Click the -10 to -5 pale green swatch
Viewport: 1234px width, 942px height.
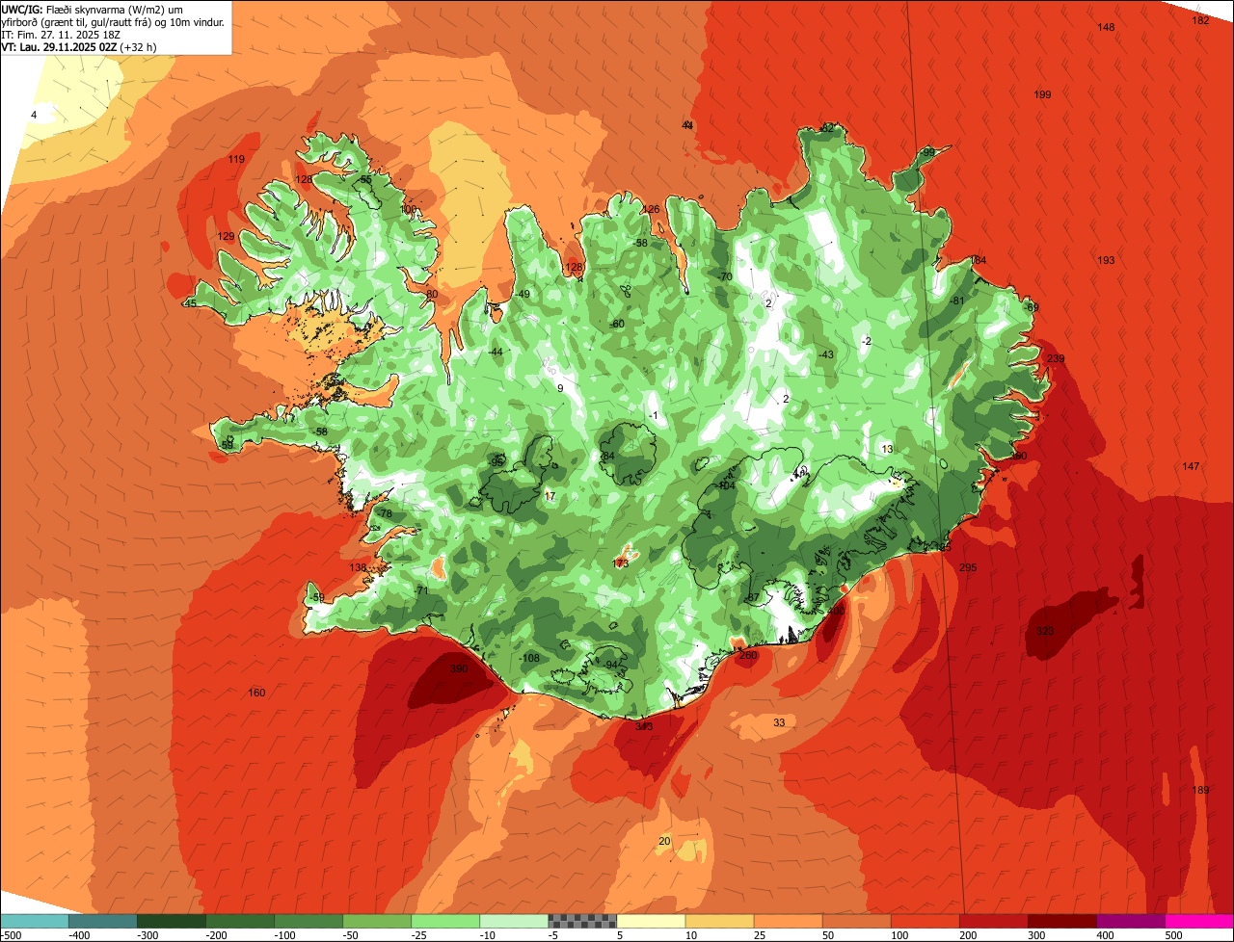tap(514, 921)
